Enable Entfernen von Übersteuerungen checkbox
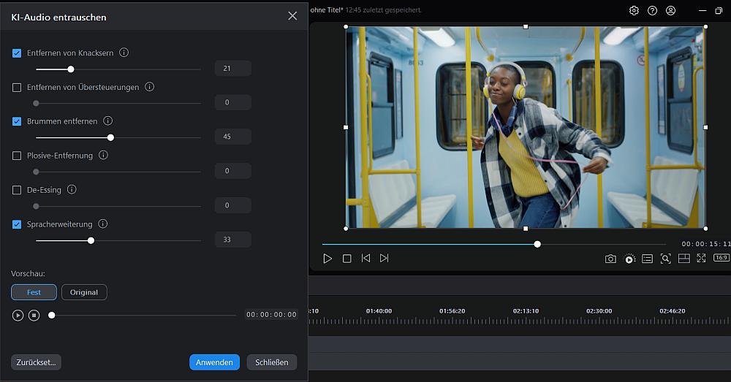 click(x=17, y=88)
